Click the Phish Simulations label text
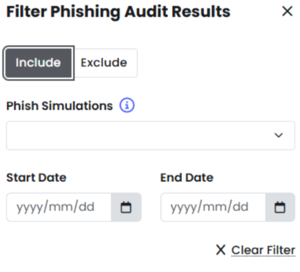300x272 pixels. pos(60,106)
